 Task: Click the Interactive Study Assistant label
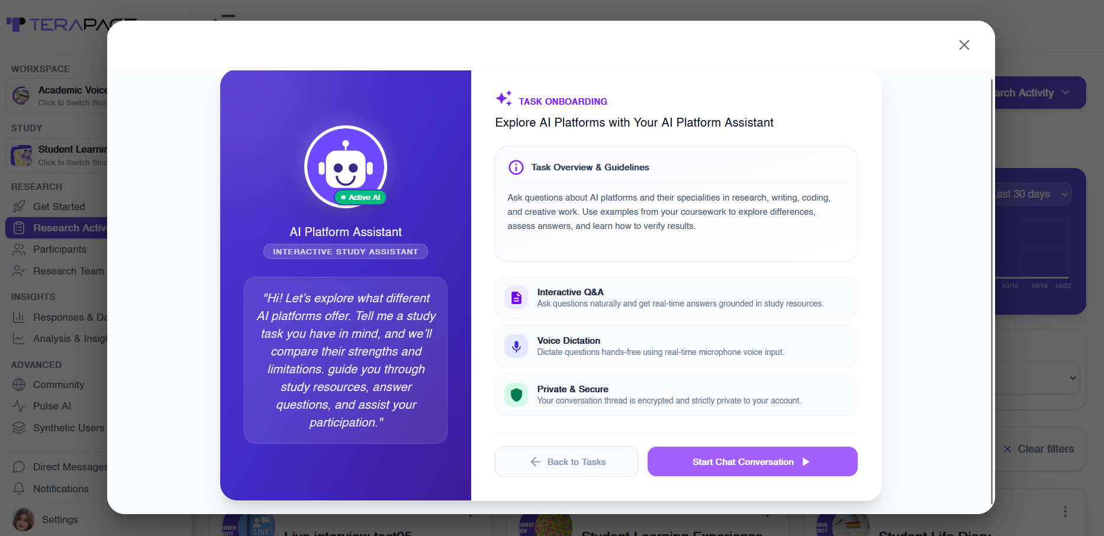click(x=346, y=251)
